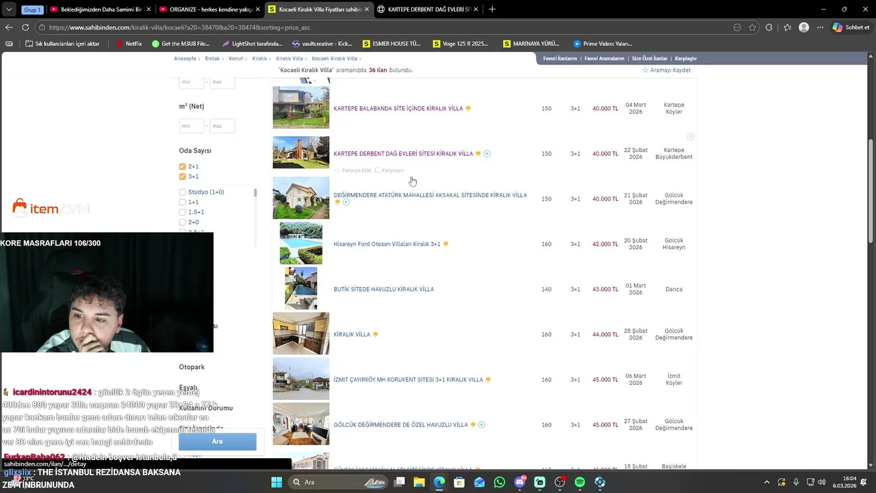
Task: Open the Get the M3U8 File bookmark
Action: pyautogui.click(x=181, y=44)
